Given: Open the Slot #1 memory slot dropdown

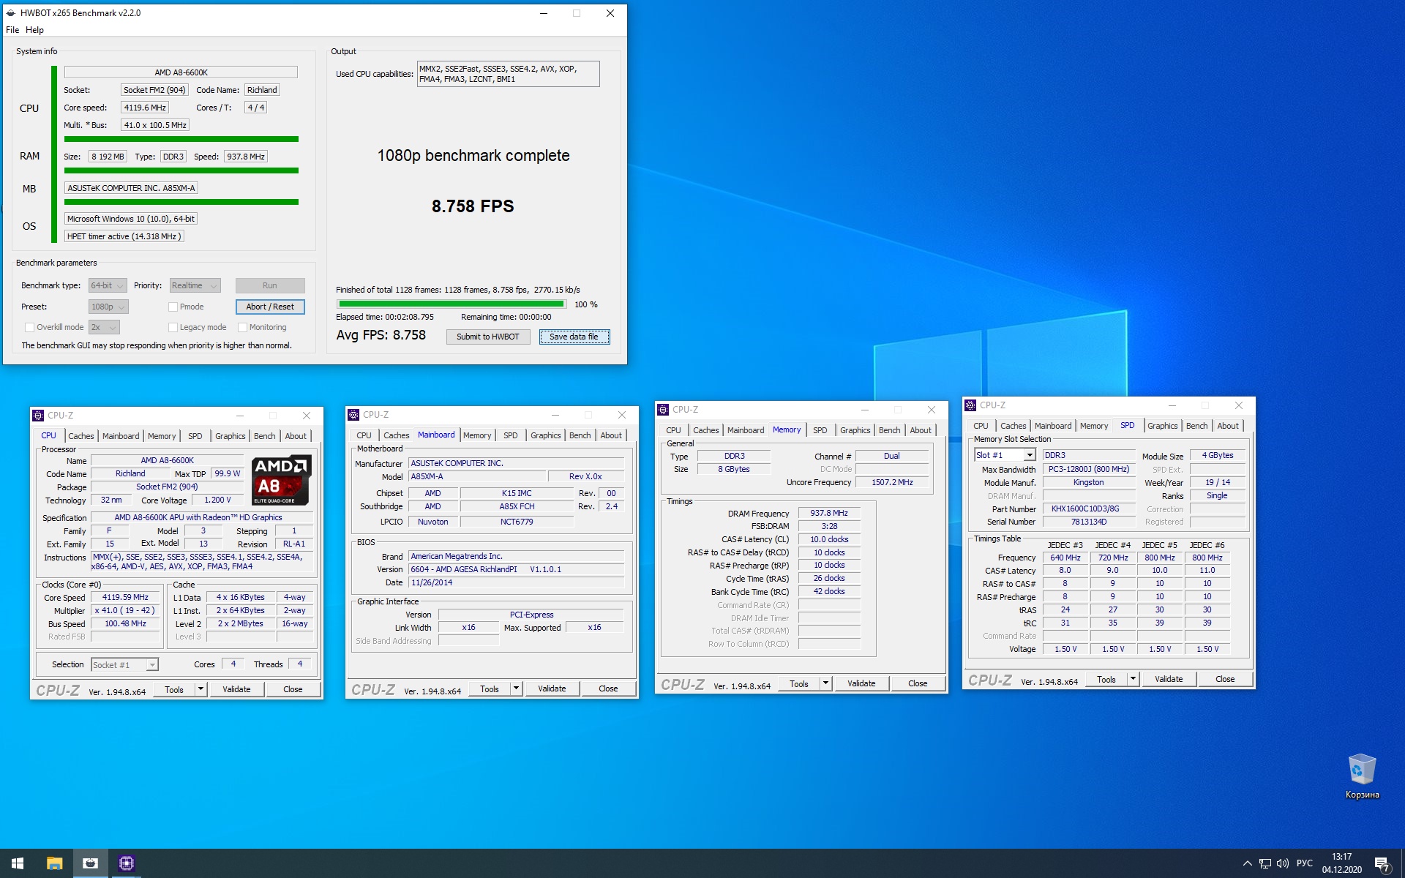Looking at the screenshot, I should pyautogui.click(x=1005, y=455).
